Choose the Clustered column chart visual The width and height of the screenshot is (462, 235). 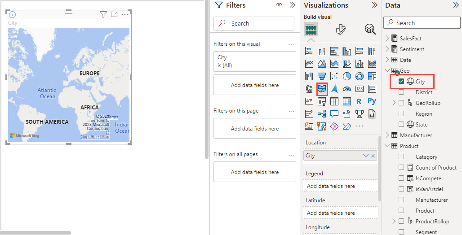(x=347, y=51)
